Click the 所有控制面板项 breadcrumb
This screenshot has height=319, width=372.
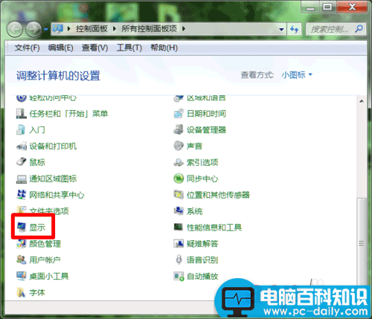click(149, 29)
